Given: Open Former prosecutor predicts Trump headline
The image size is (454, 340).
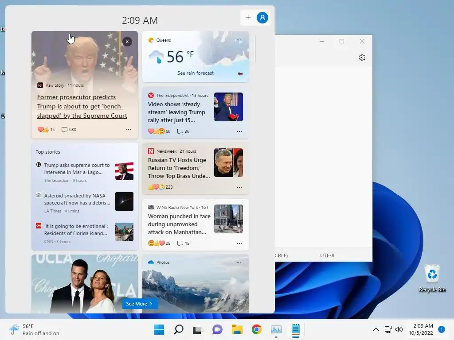Looking at the screenshot, I should click(x=82, y=106).
